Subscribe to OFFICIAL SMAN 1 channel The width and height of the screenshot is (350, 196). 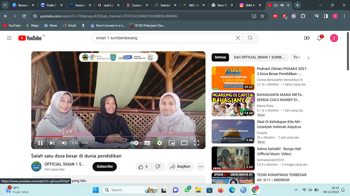105,167
